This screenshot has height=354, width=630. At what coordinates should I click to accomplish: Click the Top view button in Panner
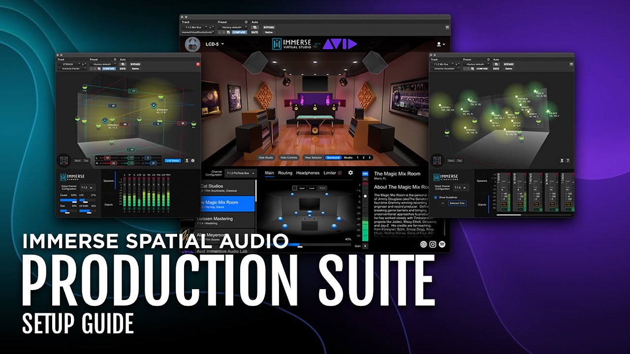coord(86,160)
